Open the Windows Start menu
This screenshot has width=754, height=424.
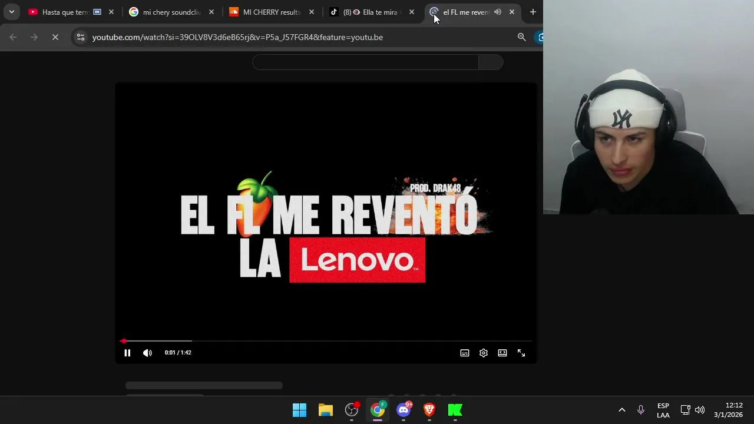[x=300, y=410]
